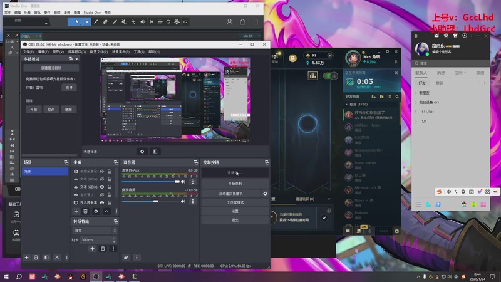Viewport: 501px width, 282px height.
Task: Open Studio One 乐曲 menu
Action: 27,13
